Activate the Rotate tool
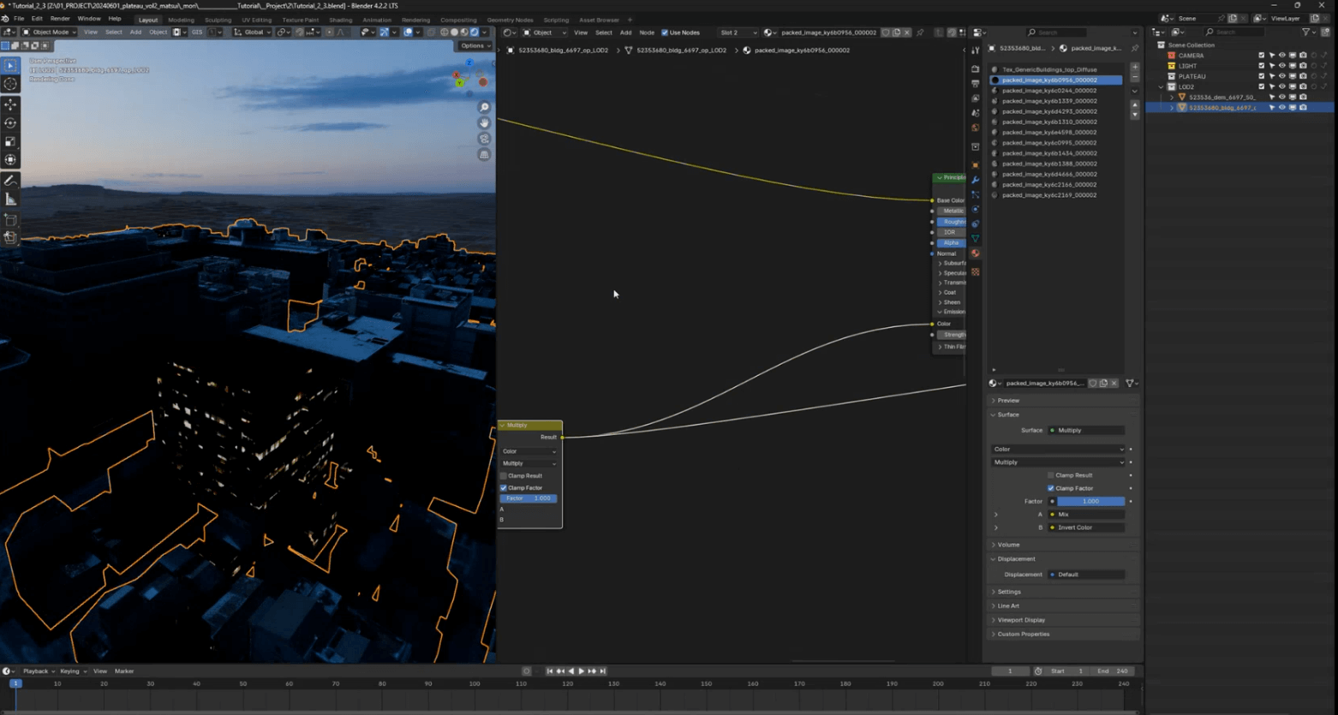The image size is (1338, 715). pos(10,123)
